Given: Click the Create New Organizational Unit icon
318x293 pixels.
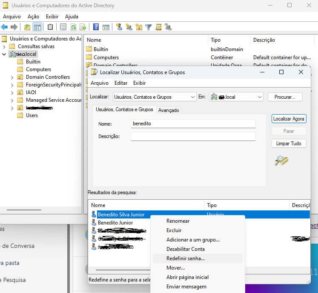Looking at the screenshot, I should (139, 27).
